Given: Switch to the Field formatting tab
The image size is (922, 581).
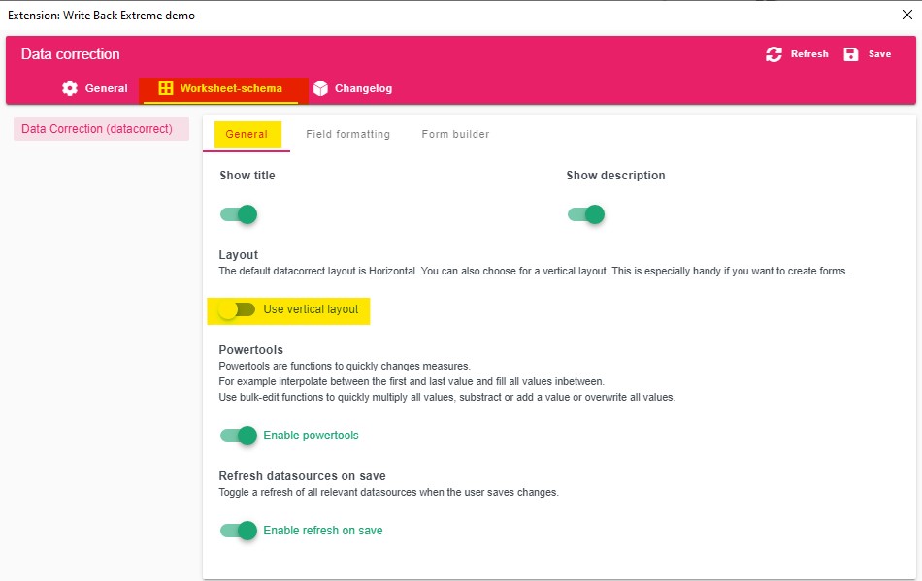Looking at the screenshot, I should click(347, 134).
